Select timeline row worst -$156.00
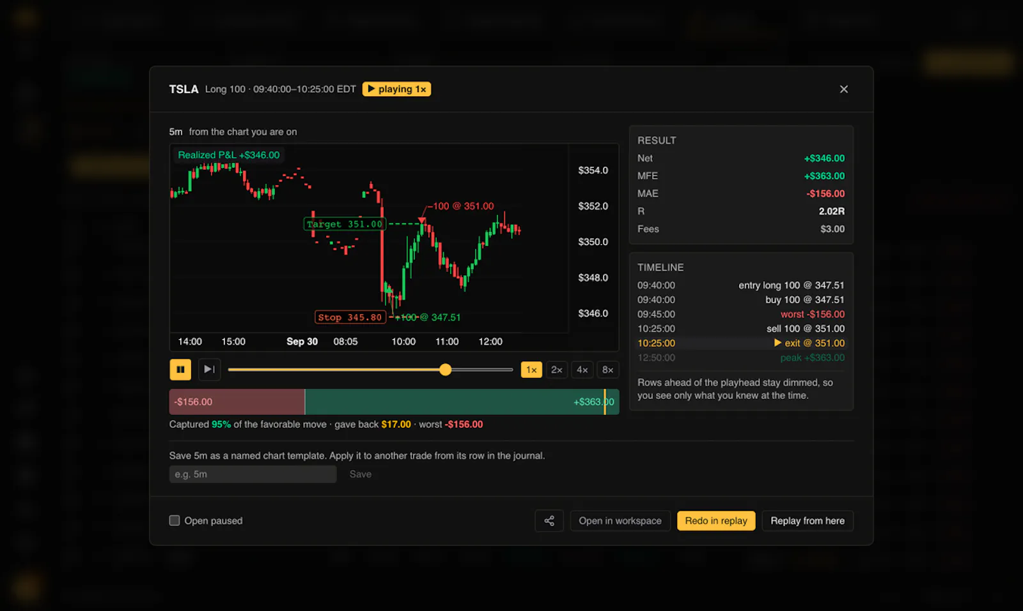 tap(741, 315)
